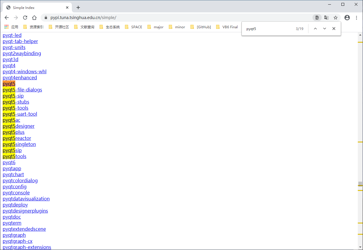Click the back navigation arrow
Image resolution: width=363 pixels, height=250 pixels.
6,18
